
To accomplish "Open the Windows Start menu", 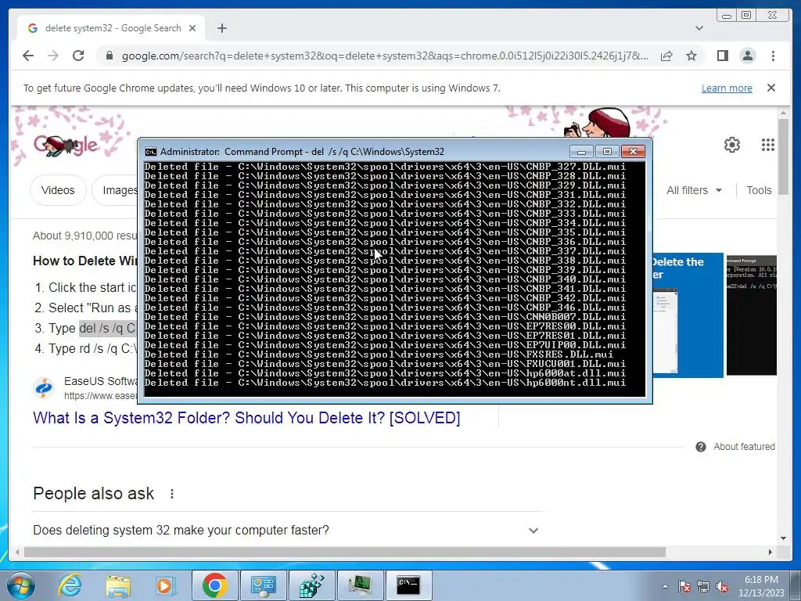I will tap(21, 585).
